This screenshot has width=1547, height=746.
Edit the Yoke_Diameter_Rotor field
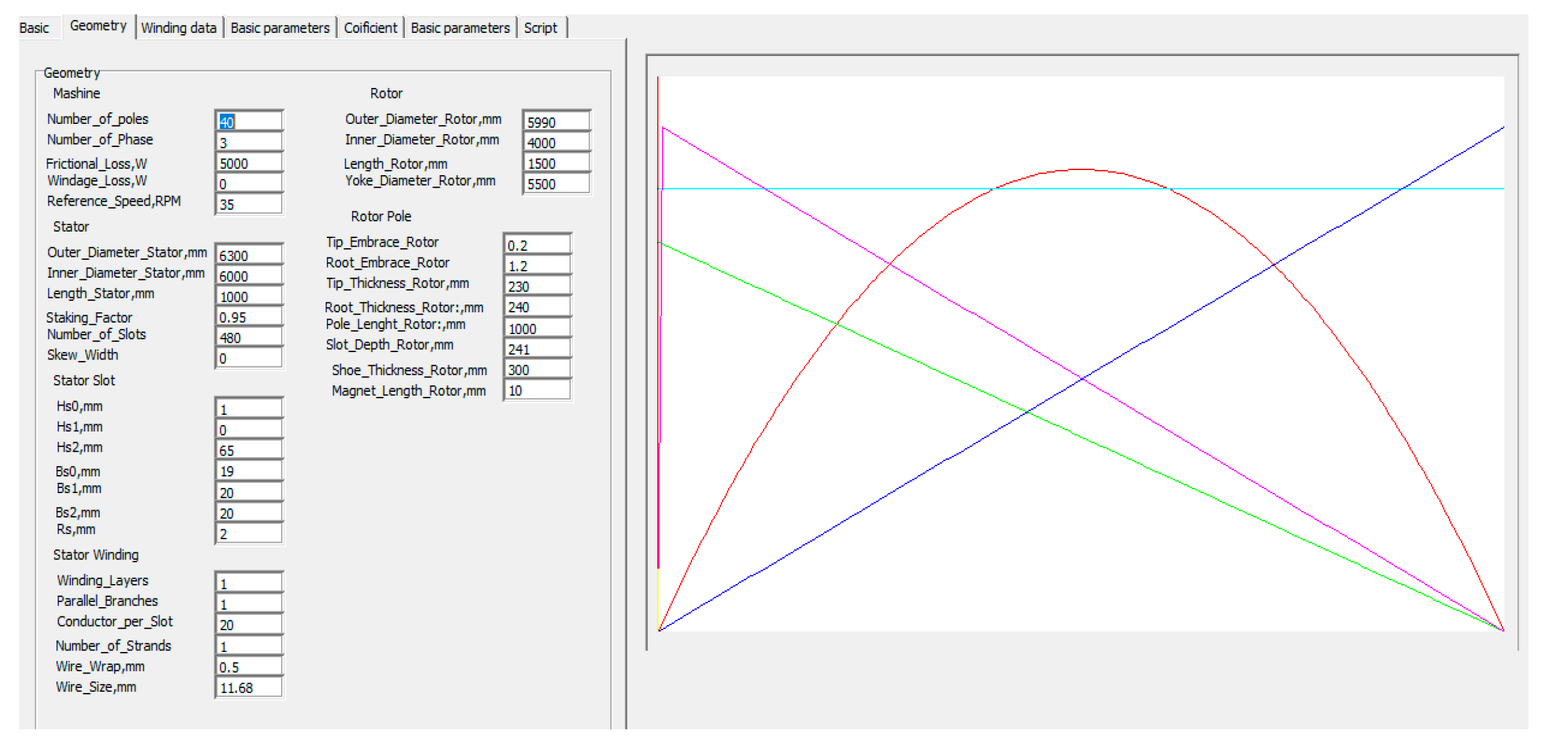pos(556,184)
